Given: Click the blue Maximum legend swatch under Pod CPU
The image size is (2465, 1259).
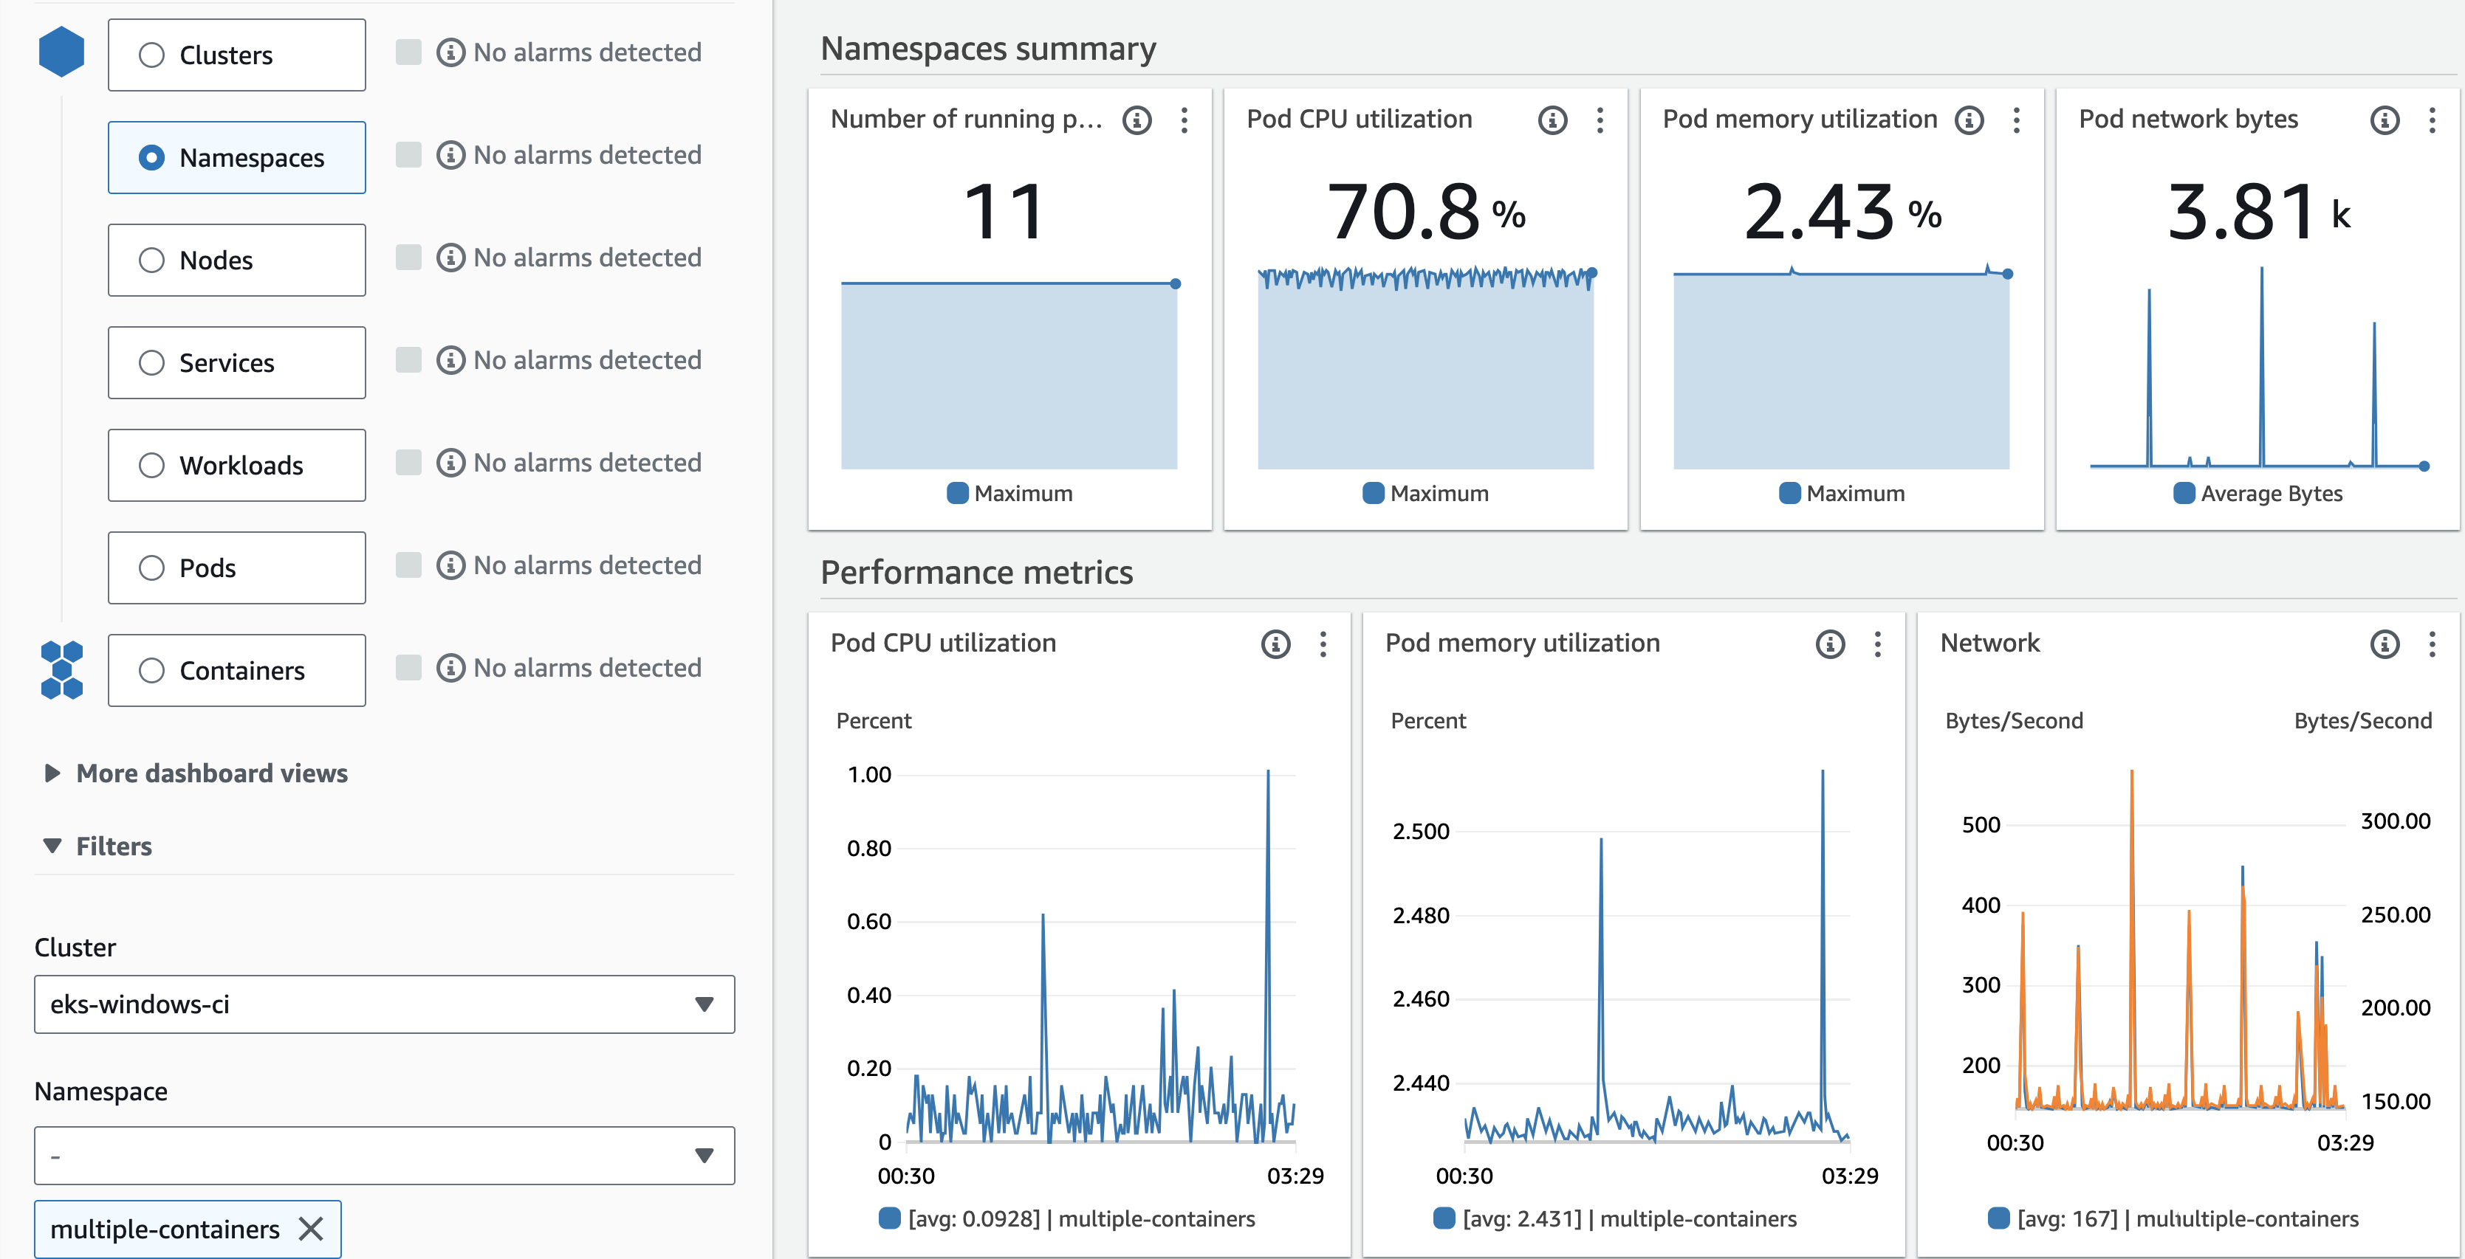Looking at the screenshot, I should [x=1372, y=493].
